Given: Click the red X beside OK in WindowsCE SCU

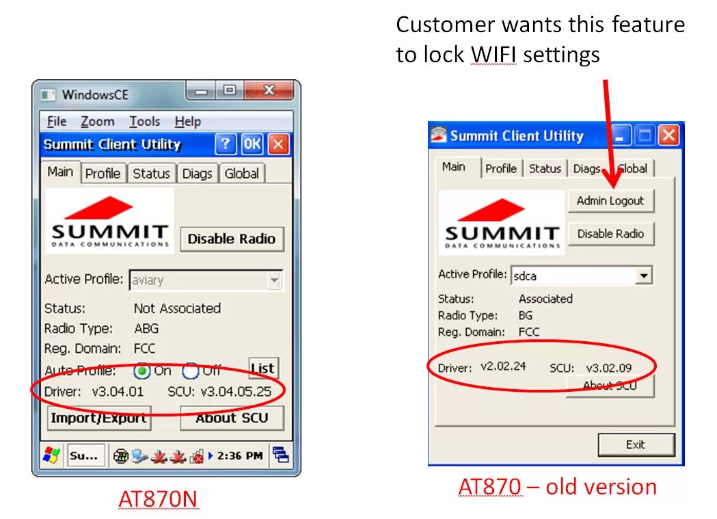Looking at the screenshot, I should (x=278, y=144).
